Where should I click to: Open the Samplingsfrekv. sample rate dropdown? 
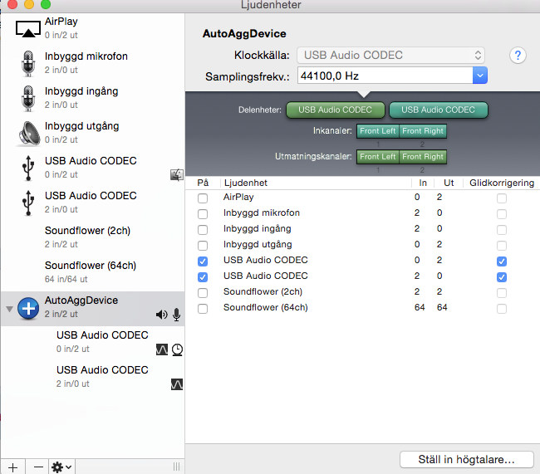pyautogui.click(x=479, y=76)
